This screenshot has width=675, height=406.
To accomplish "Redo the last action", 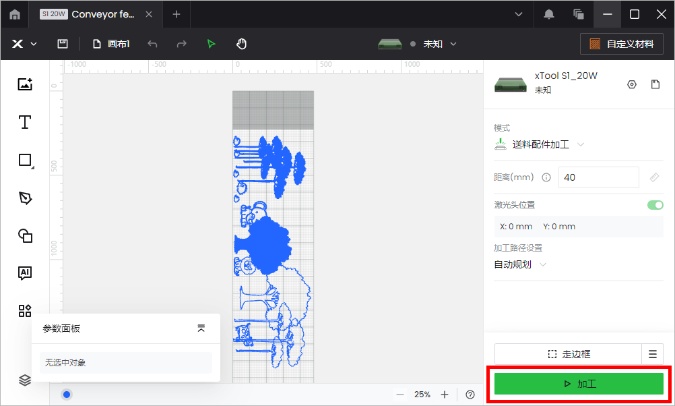I will coord(182,44).
